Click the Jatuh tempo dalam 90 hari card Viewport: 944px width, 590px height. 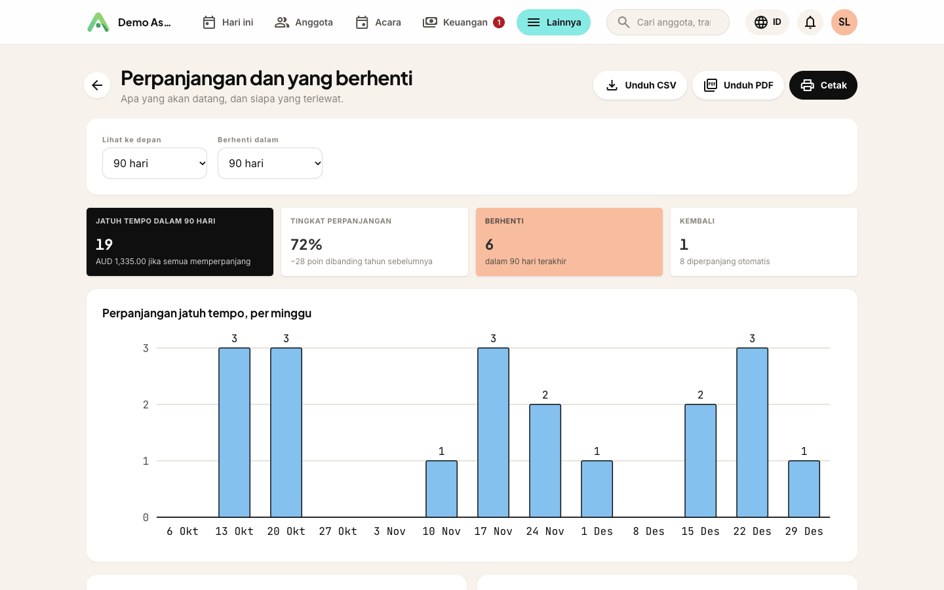(x=180, y=242)
